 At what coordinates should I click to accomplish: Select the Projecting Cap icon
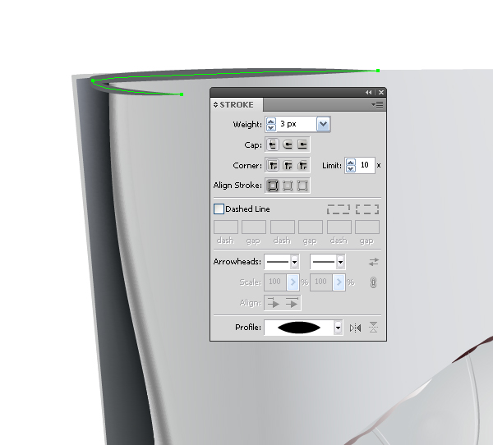coord(302,145)
